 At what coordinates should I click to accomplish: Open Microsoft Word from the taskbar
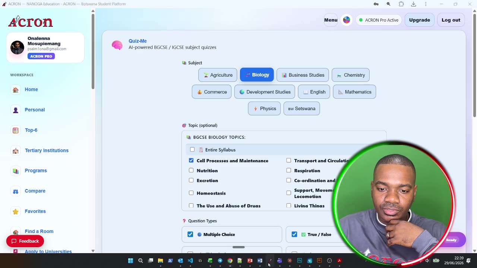[260, 261]
